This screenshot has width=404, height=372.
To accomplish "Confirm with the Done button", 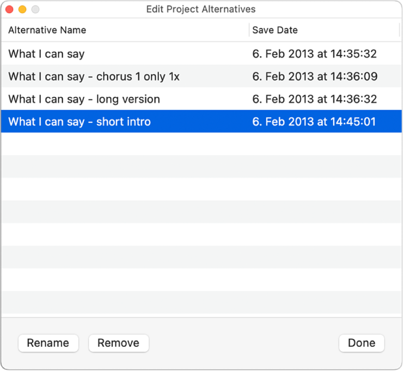I will pyautogui.click(x=362, y=343).
